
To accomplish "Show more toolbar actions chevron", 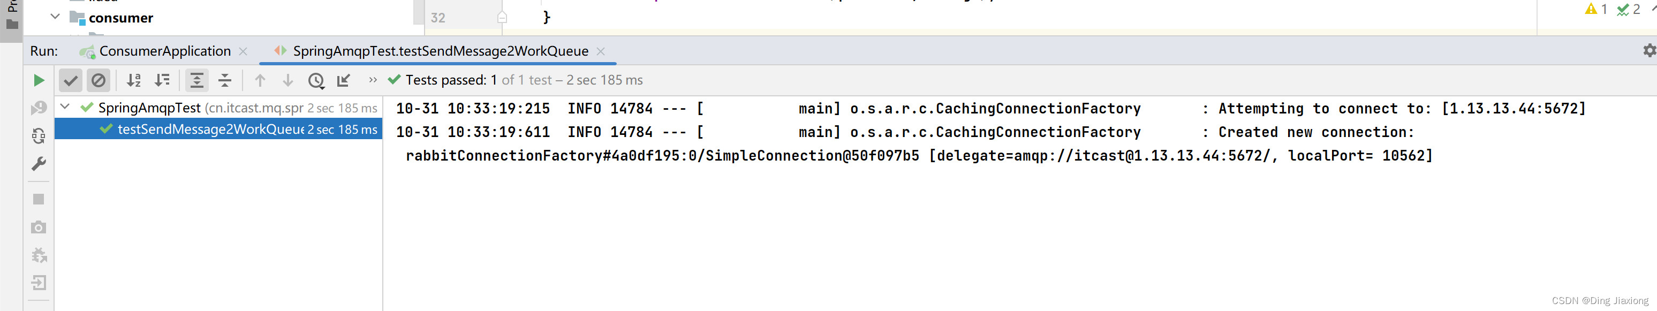I will tap(373, 80).
